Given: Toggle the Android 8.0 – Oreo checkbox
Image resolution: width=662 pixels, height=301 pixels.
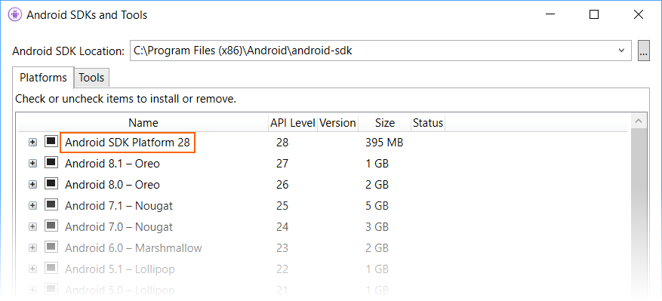Looking at the screenshot, I should coord(51,183).
